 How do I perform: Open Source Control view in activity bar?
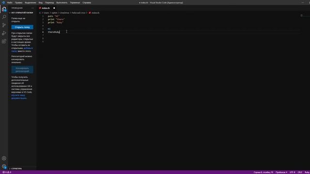pos(4,25)
